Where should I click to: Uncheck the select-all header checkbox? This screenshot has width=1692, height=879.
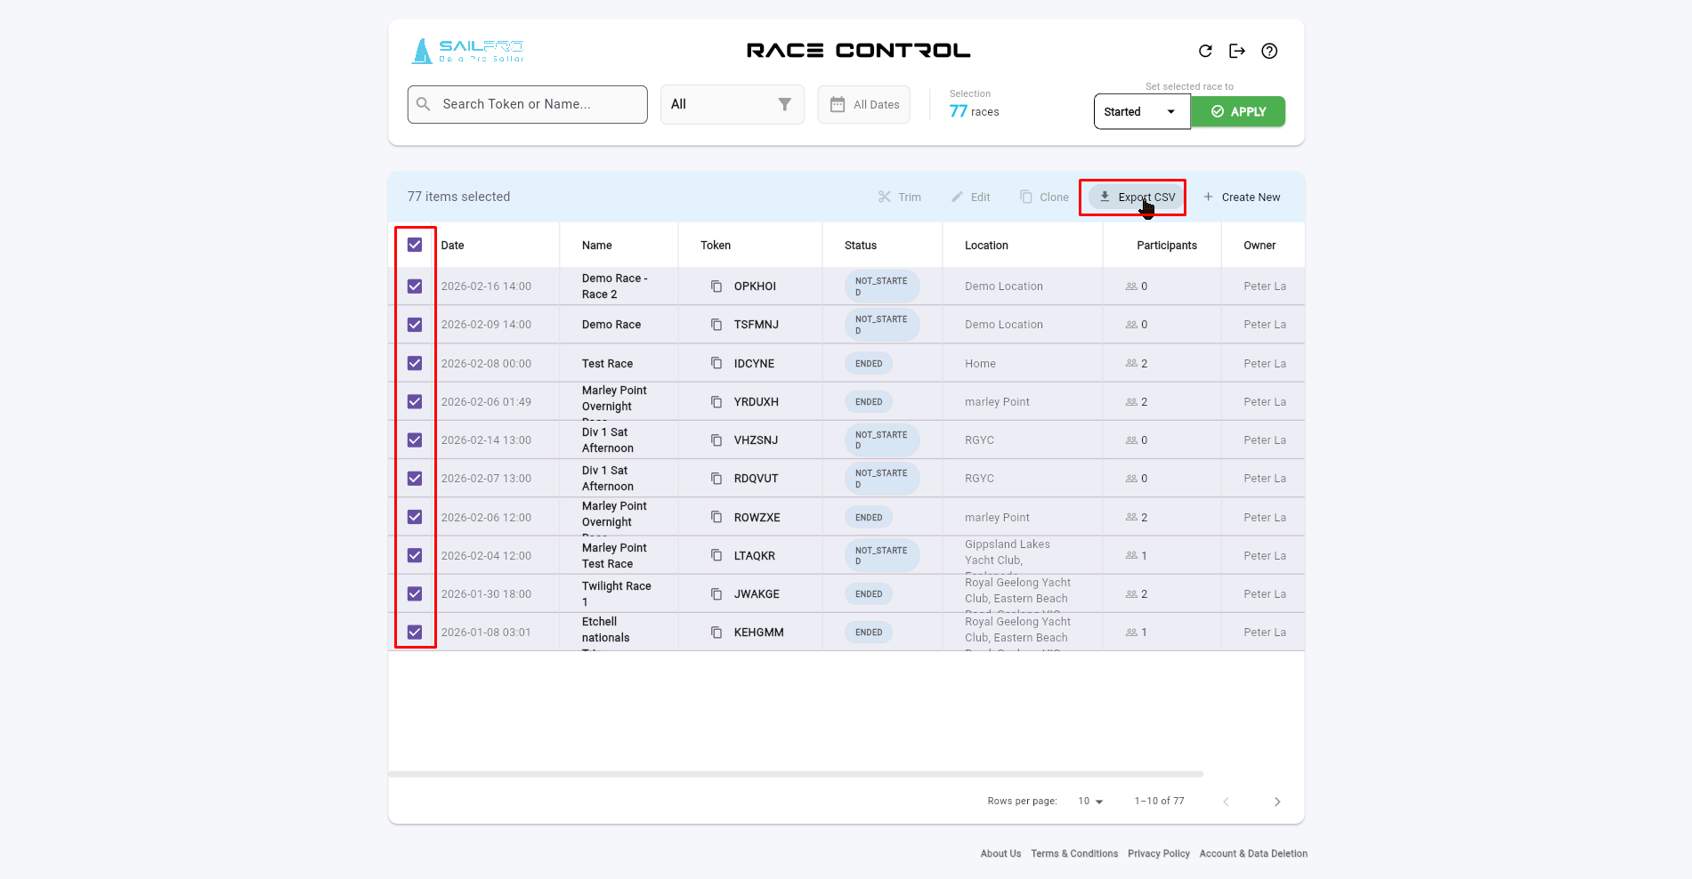click(x=415, y=245)
